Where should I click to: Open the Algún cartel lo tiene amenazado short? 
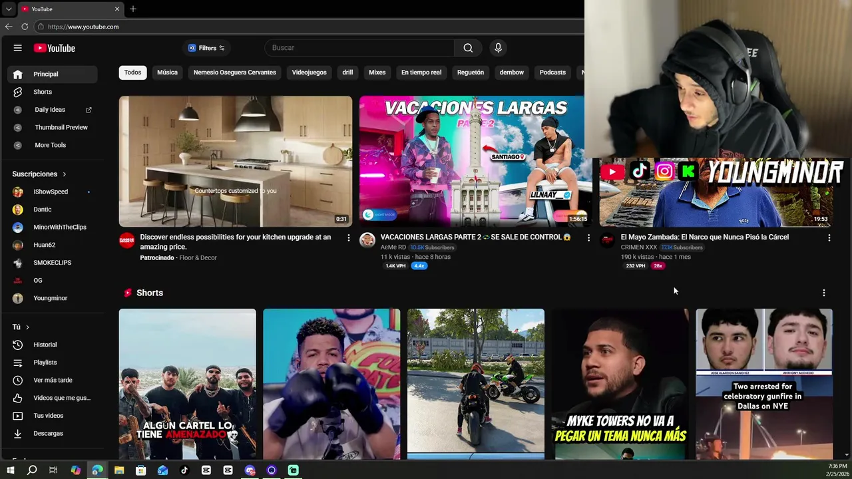[187, 384]
